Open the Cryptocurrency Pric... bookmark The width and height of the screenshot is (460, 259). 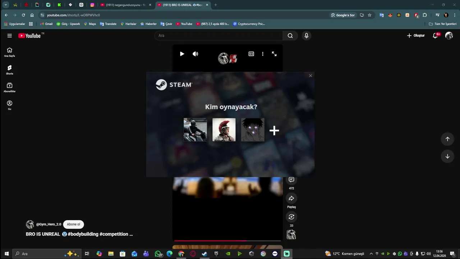tap(249, 24)
